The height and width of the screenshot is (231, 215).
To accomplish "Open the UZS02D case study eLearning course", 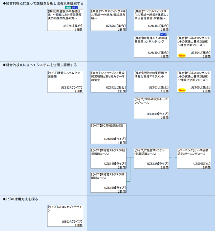I will [194, 158].
